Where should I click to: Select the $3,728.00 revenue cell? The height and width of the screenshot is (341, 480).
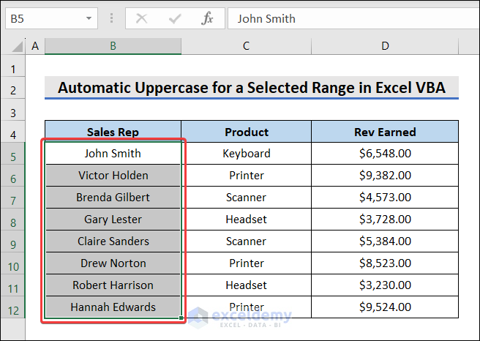385,220
